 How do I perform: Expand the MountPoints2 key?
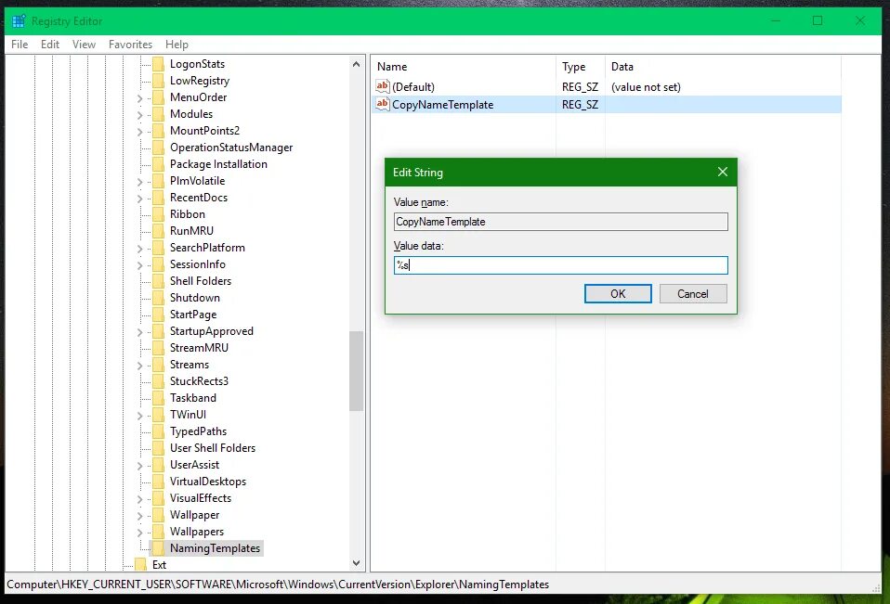tap(139, 132)
